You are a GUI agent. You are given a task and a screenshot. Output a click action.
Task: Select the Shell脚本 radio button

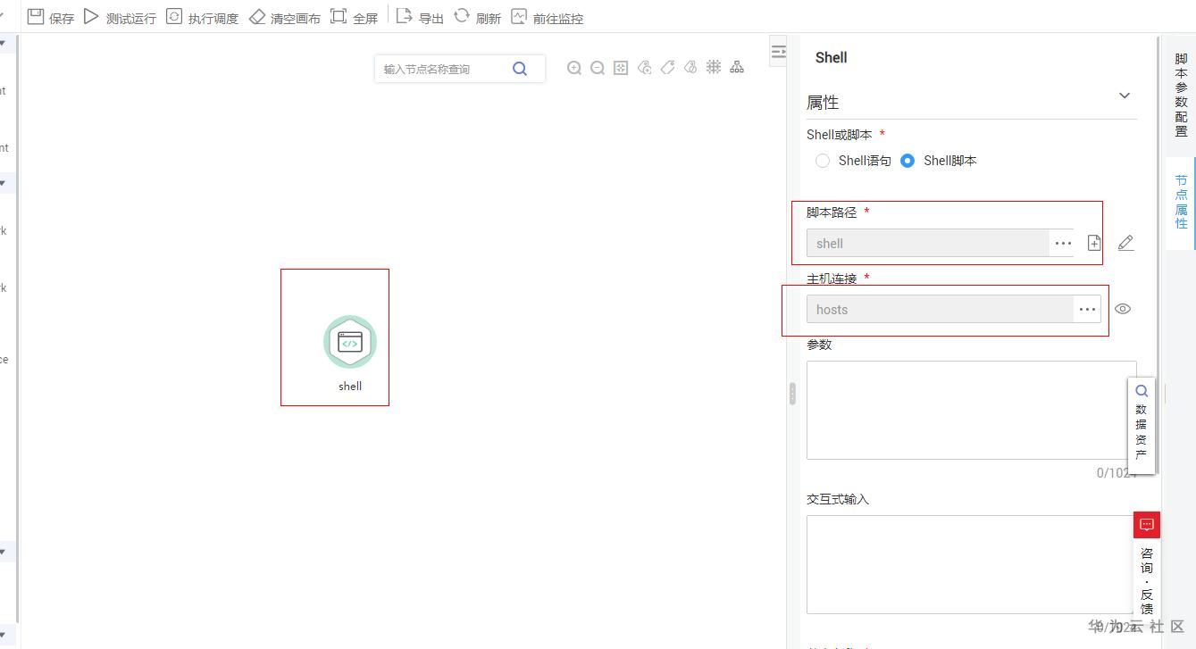tap(907, 161)
